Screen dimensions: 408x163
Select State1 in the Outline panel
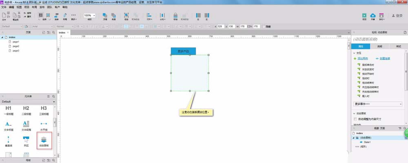tap(367, 142)
